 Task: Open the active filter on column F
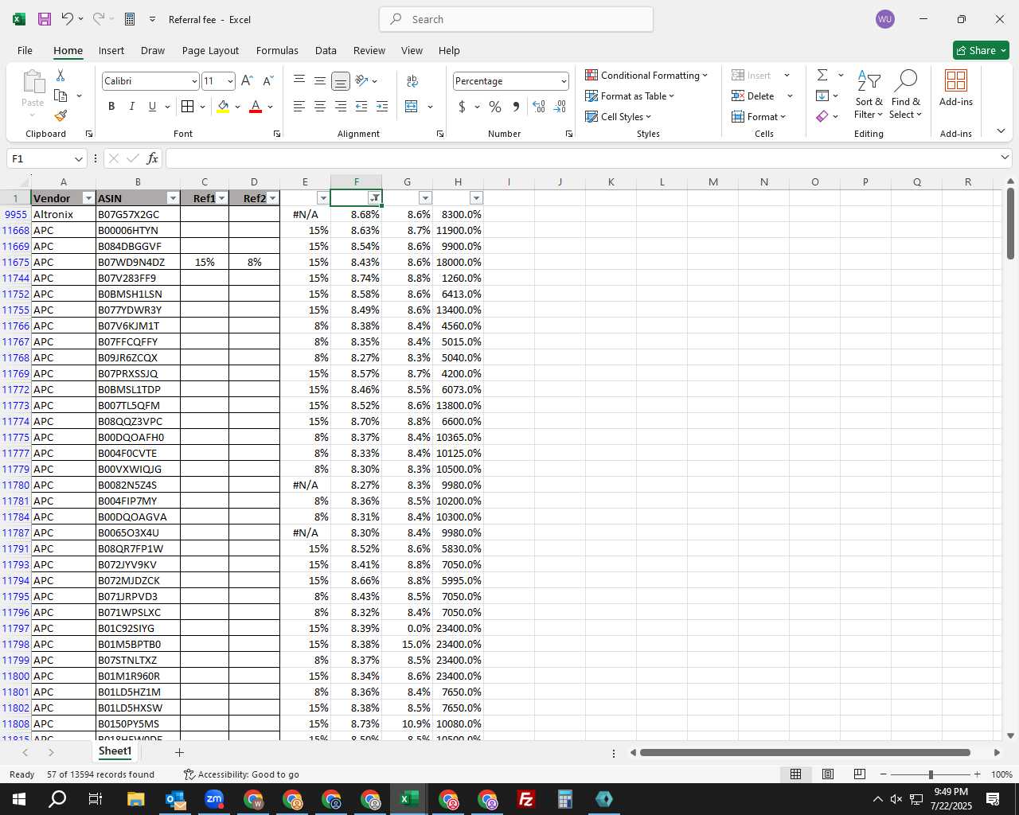[x=374, y=198]
